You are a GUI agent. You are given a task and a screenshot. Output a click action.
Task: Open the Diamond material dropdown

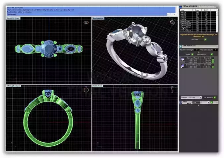[x=200, y=98]
